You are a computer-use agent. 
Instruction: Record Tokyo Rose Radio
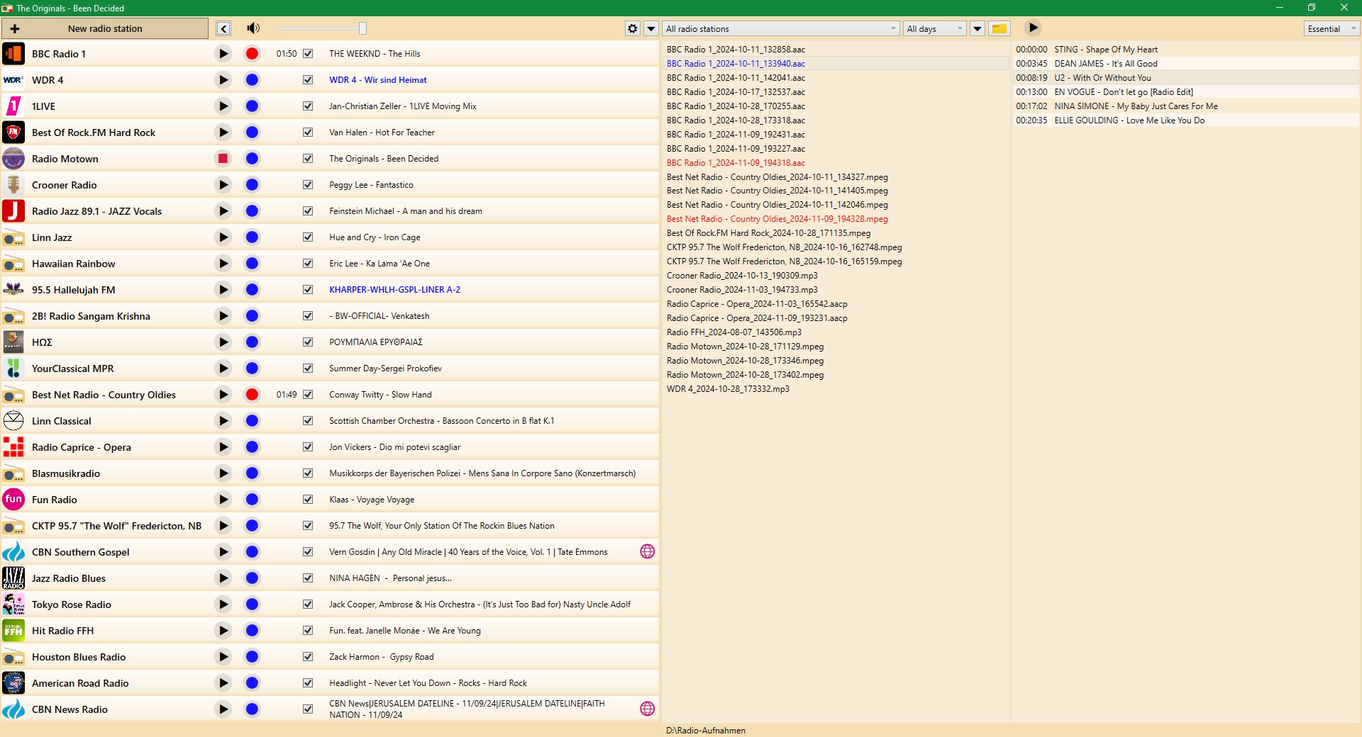pos(252,604)
